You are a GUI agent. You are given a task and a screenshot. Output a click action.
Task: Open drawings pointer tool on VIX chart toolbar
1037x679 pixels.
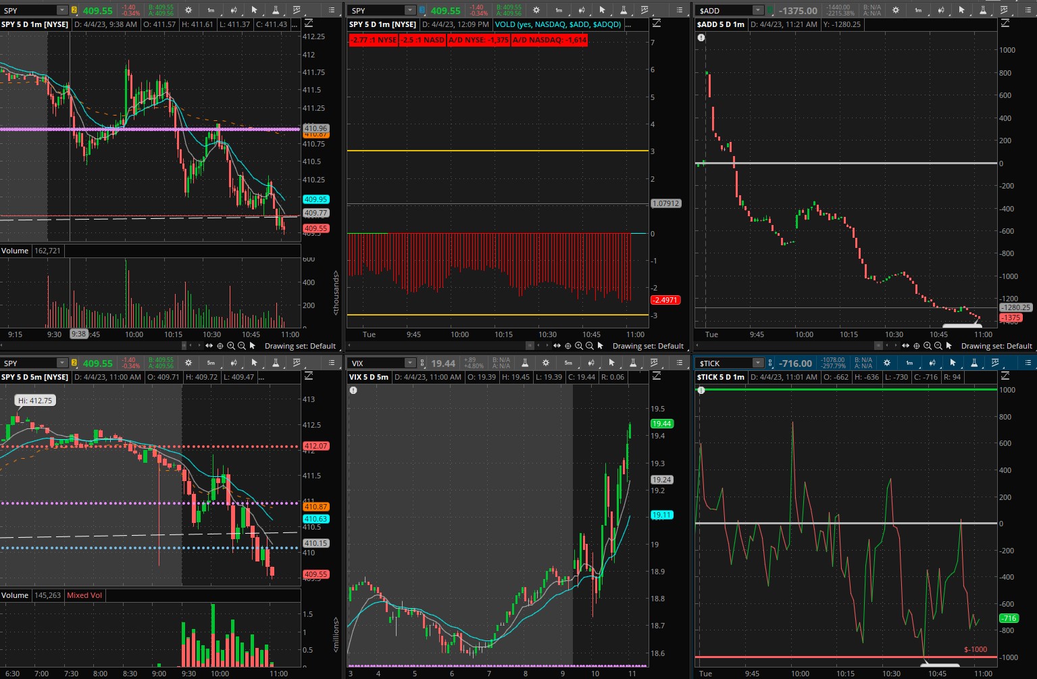point(611,363)
